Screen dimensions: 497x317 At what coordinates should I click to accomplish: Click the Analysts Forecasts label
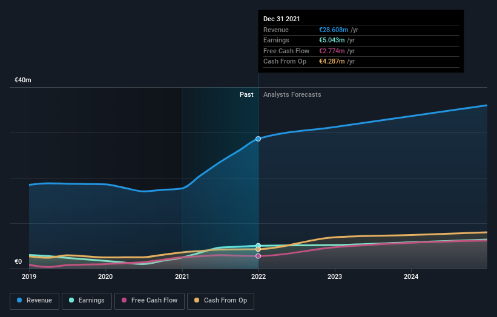[x=292, y=95]
